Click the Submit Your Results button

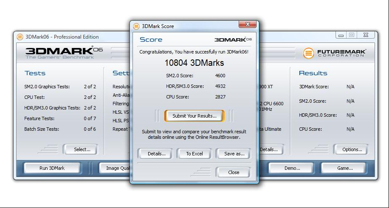click(194, 116)
